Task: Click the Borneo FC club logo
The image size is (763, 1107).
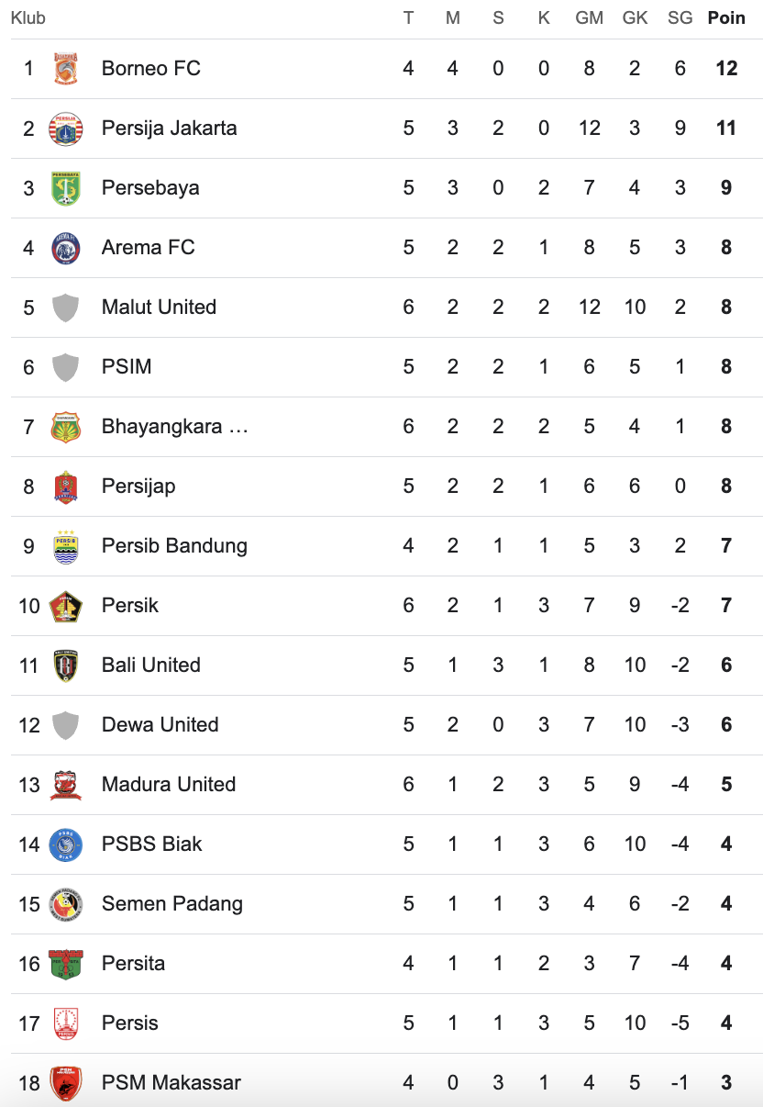Action: click(x=65, y=69)
